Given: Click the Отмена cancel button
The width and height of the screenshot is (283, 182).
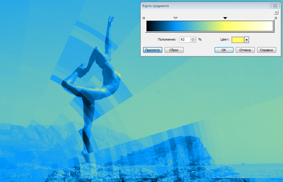Looking at the screenshot, I should click(245, 50).
